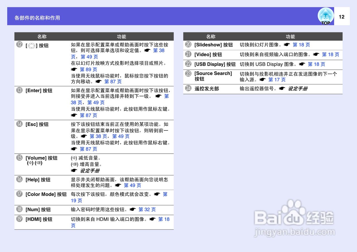The width and height of the screenshot is (357, 252).
Task: Open 第 49 页 link in [Enter] row
Action: 96,103
